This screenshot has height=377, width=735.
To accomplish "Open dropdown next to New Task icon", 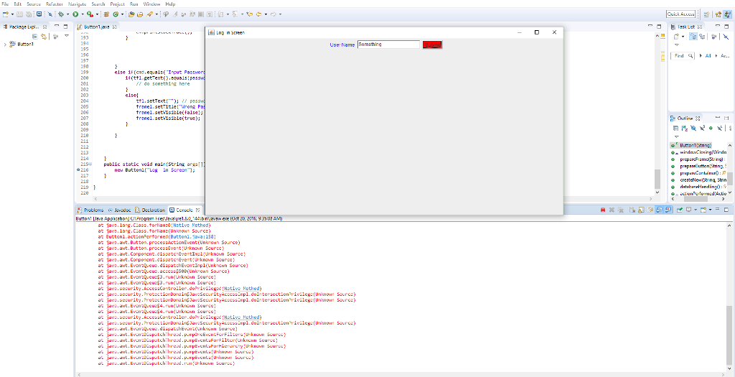I will [683, 37].
